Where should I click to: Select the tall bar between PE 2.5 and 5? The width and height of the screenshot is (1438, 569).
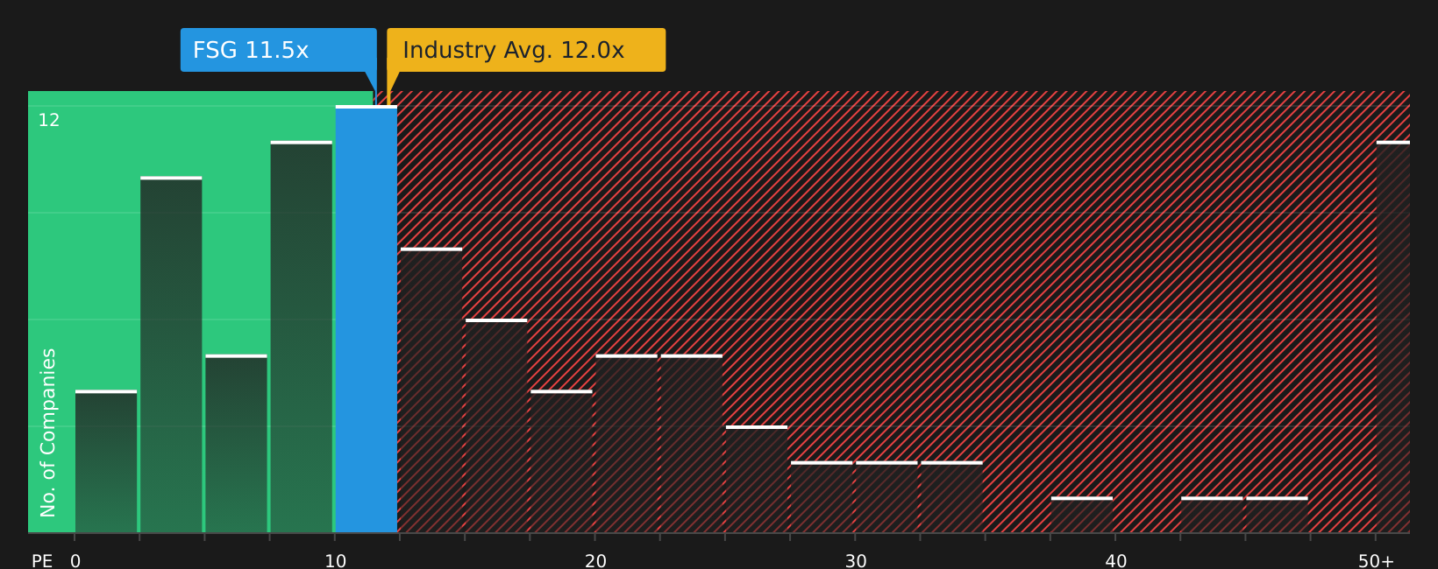pyautogui.click(x=171, y=355)
